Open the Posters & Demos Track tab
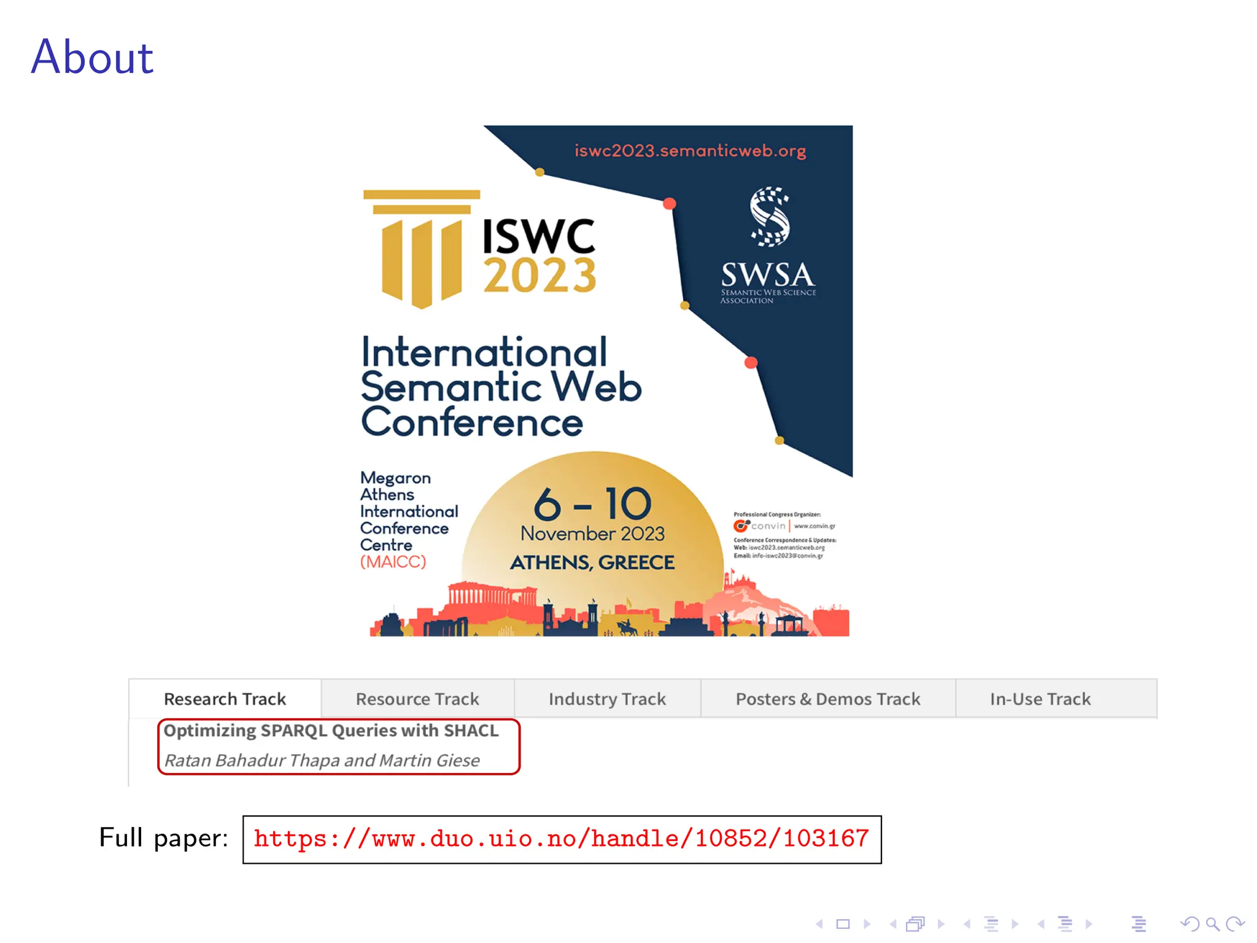Viewport: 1257px width, 943px height. 828,699
